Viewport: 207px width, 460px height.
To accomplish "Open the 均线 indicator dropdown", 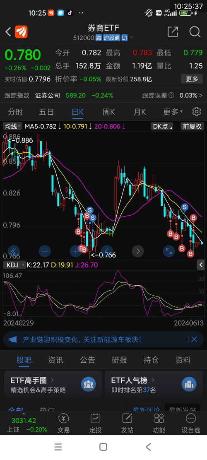I will 12,126.
